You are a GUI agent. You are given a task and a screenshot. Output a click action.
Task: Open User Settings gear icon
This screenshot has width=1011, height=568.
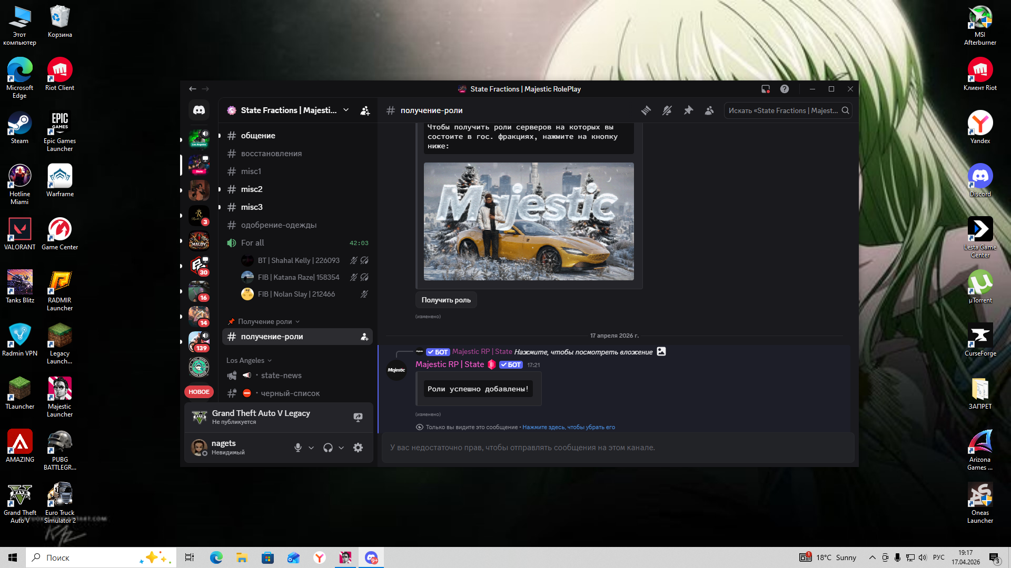pyautogui.click(x=358, y=448)
